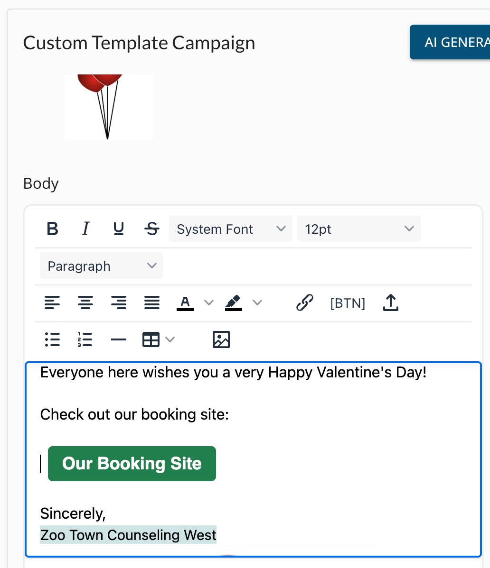Image resolution: width=490 pixels, height=568 pixels.
Task: Align text to the left
Action: 52,303
